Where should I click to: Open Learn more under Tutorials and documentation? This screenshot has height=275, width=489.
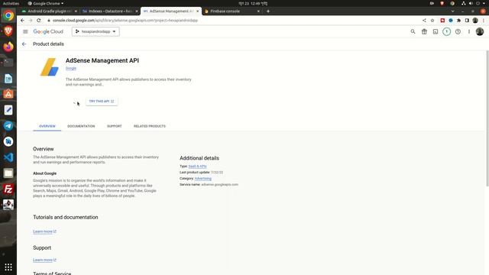coord(44,231)
